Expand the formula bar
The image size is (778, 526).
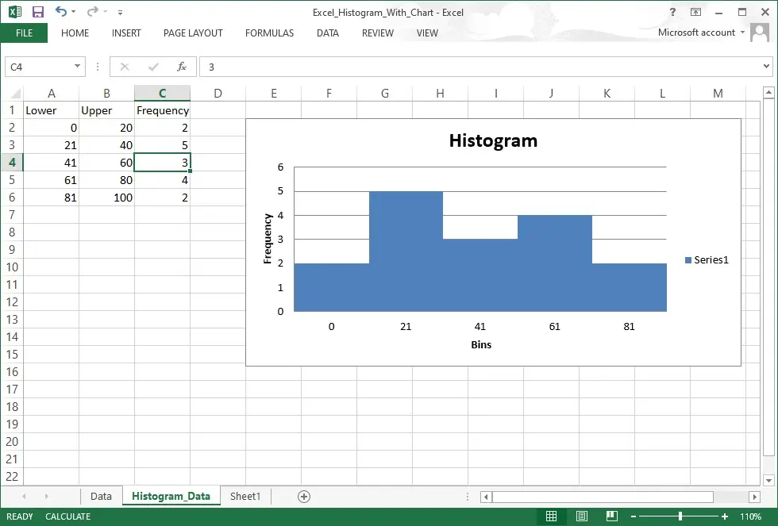pyautogui.click(x=766, y=67)
